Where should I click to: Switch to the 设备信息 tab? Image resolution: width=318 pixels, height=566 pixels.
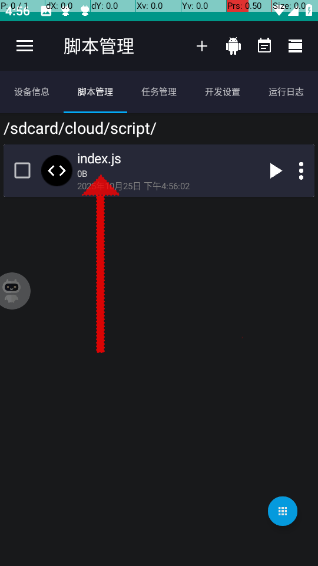(32, 92)
